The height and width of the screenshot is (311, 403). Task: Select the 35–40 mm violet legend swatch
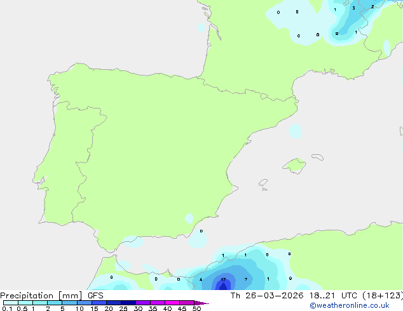158,303
